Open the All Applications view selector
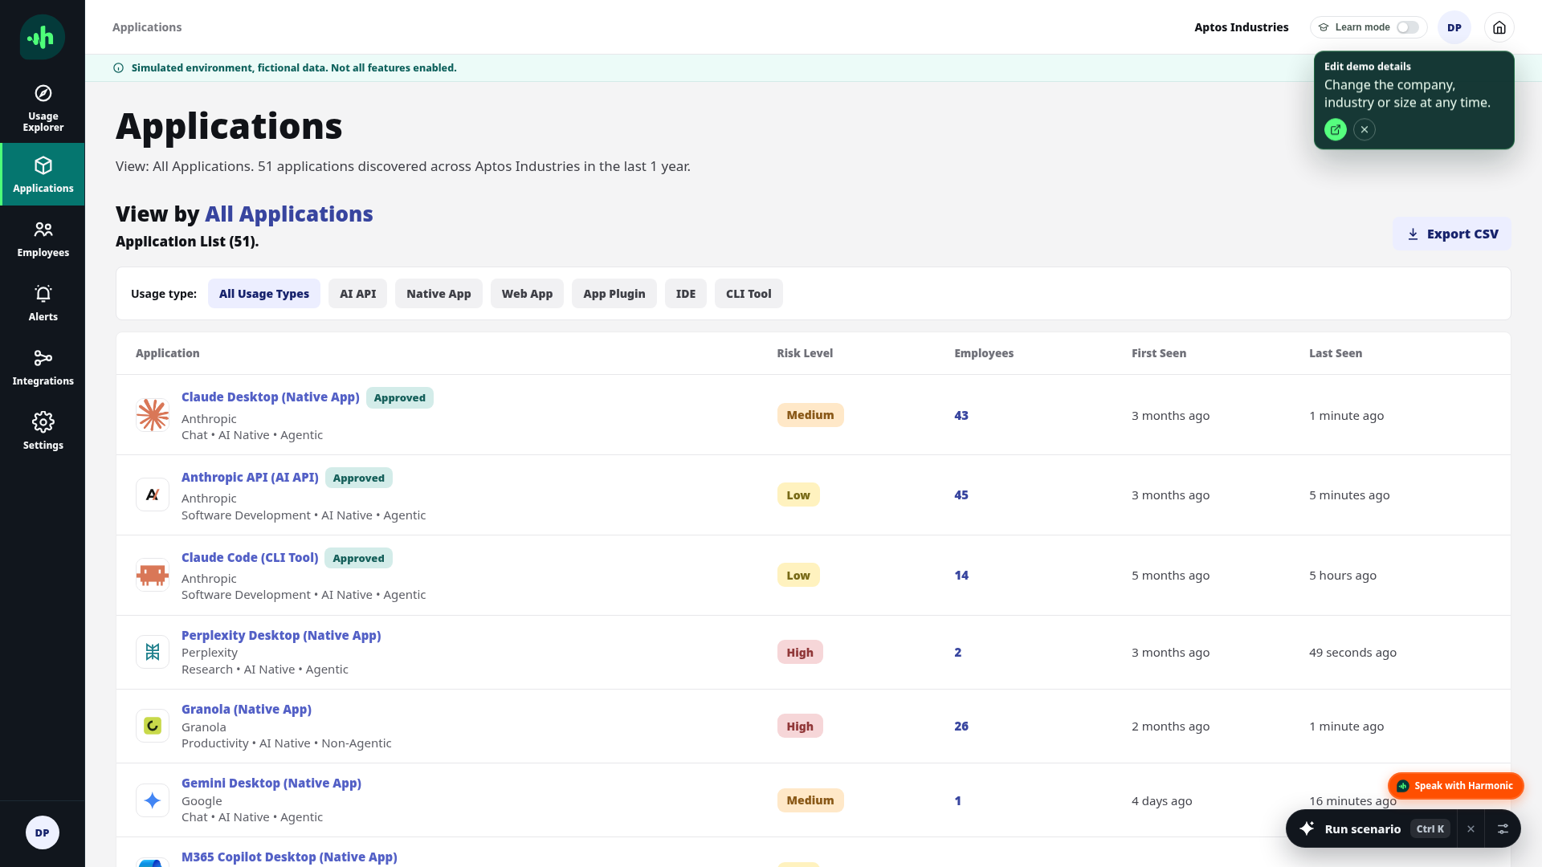The image size is (1542, 867). [x=289, y=214]
